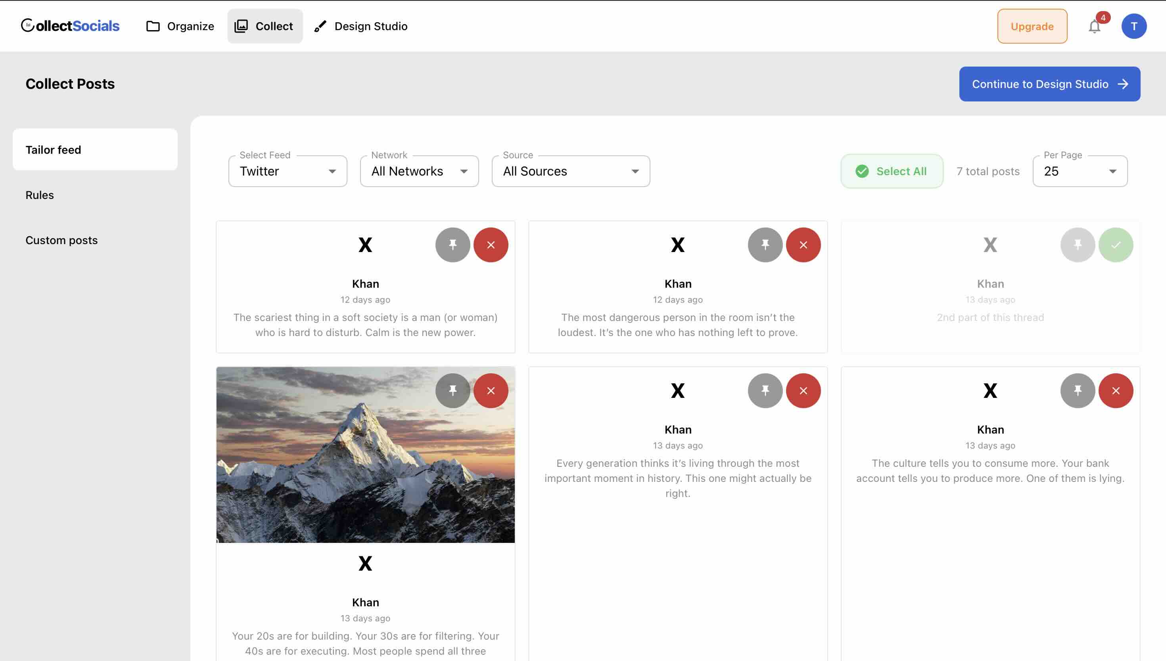Viewport: 1166px width, 661px height.
Task: Click '13 days ago' on 'culture tells you' post
Action: [x=990, y=445]
